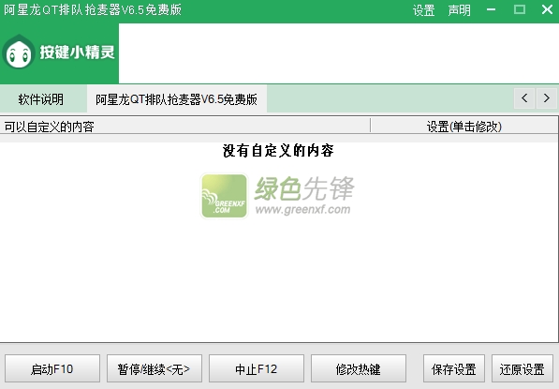
Task: Open the 设置 menu in title bar
Action: pyautogui.click(x=423, y=10)
